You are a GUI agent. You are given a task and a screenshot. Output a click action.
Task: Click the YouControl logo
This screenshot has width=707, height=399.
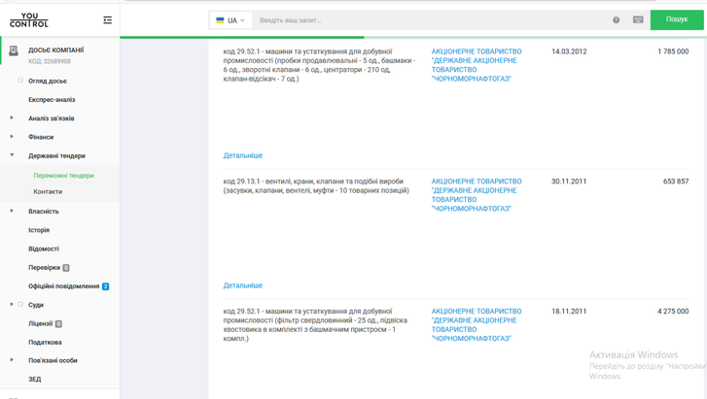(x=29, y=19)
